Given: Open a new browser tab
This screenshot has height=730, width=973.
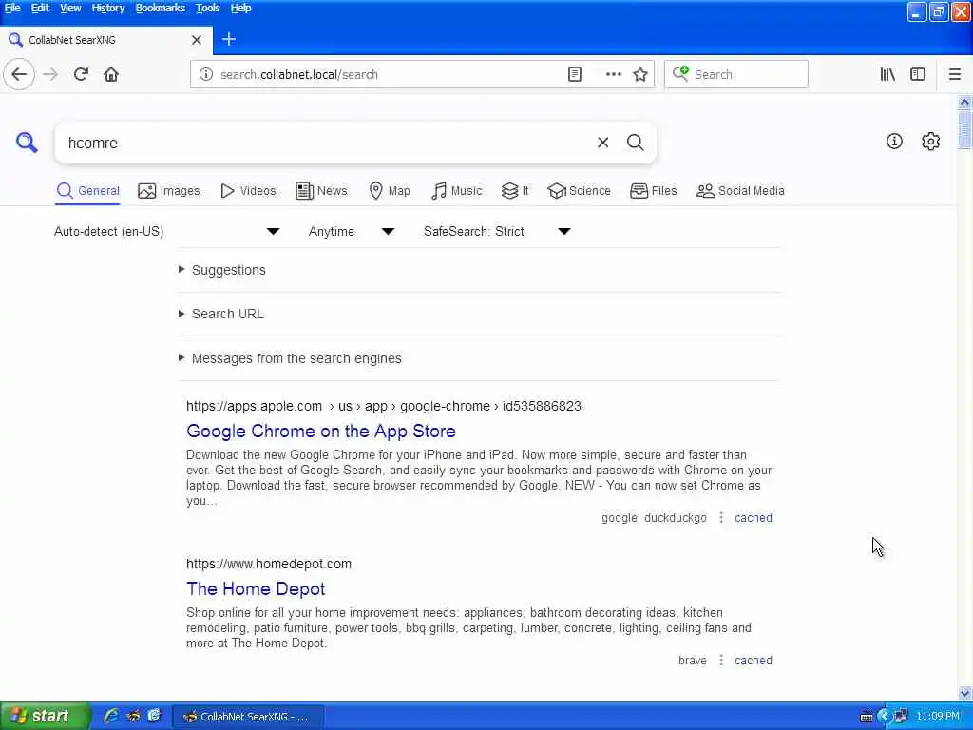Looking at the screenshot, I should (229, 39).
